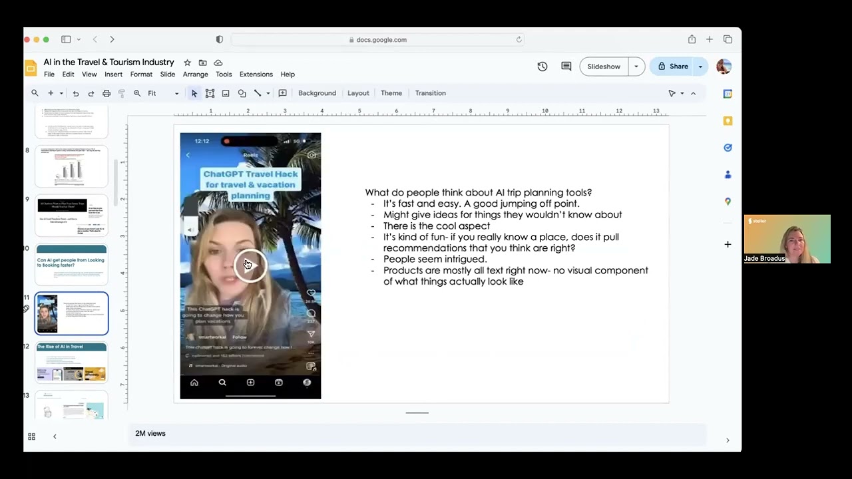The height and width of the screenshot is (479, 852).
Task: Expand side panel with bottom-right chevron
Action: (x=728, y=440)
